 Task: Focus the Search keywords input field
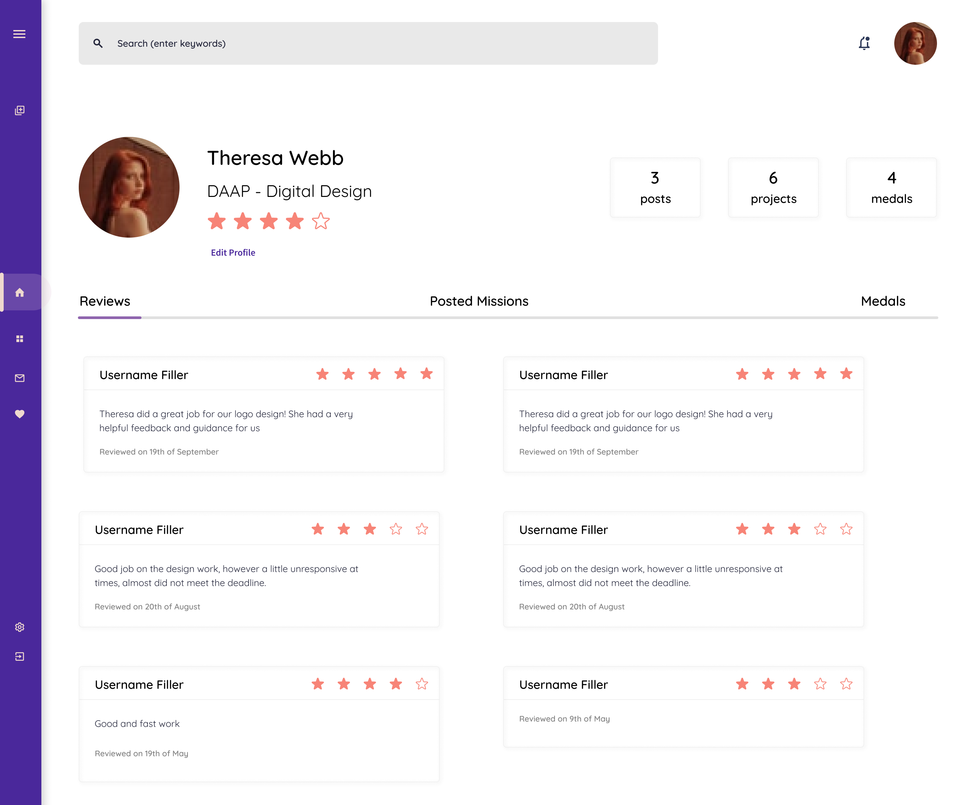click(375, 43)
